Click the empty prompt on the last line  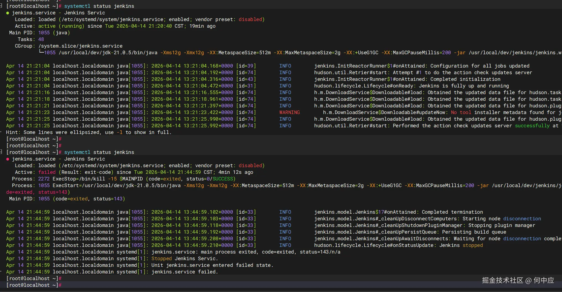pos(34,285)
